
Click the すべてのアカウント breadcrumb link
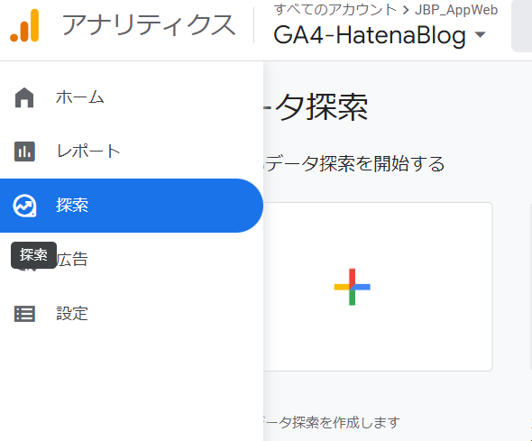[335, 10]
